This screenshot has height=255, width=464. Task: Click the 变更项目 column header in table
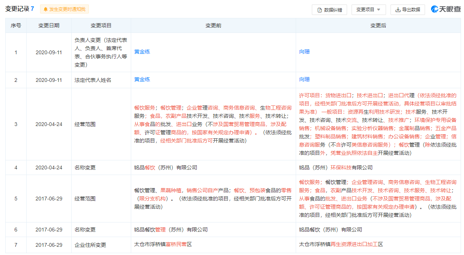click(x=101, y=26)
